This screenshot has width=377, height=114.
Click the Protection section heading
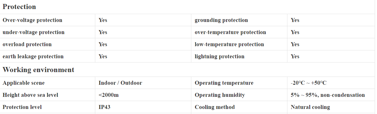19,7
